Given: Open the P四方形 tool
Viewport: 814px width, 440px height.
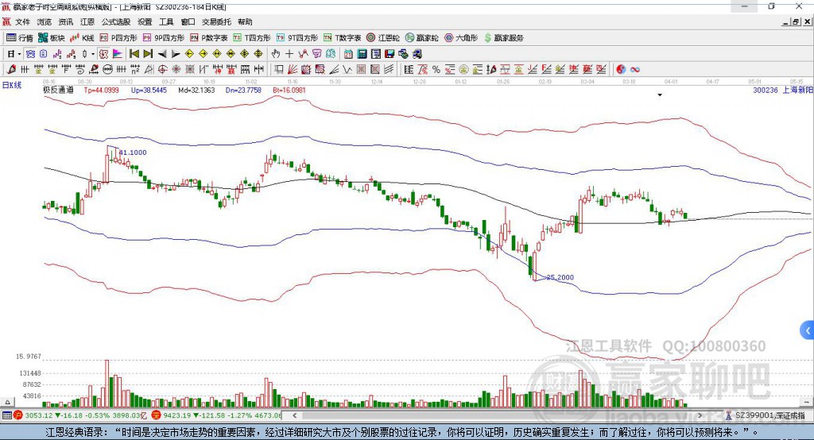Looking at the screenshot, I should 118,38.
